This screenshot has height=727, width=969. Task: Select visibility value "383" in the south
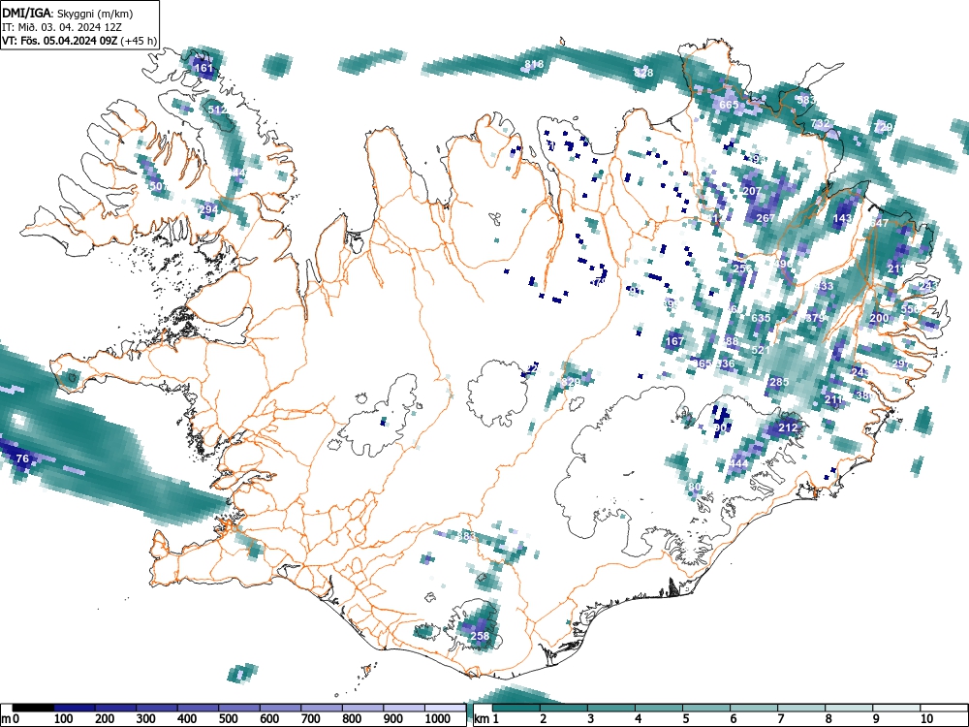click(466, 536)
